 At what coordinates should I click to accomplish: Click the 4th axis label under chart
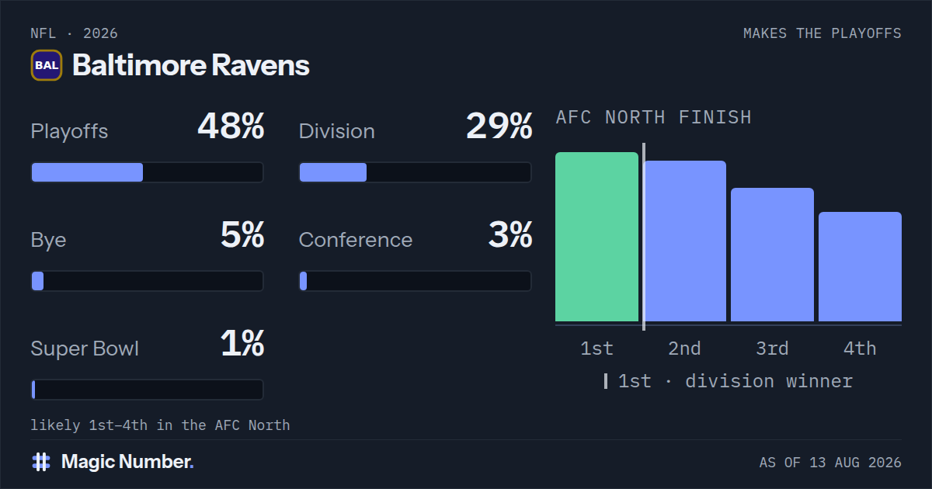[860, 349]
